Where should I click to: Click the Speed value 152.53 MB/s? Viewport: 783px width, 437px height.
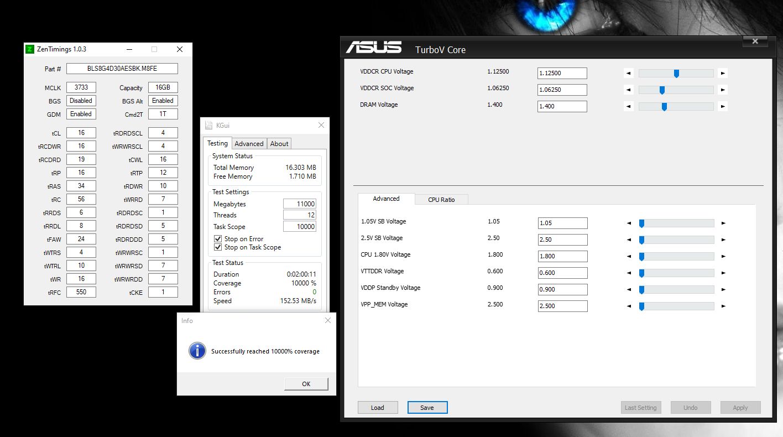pyautogui.click(x=298, y=301)
